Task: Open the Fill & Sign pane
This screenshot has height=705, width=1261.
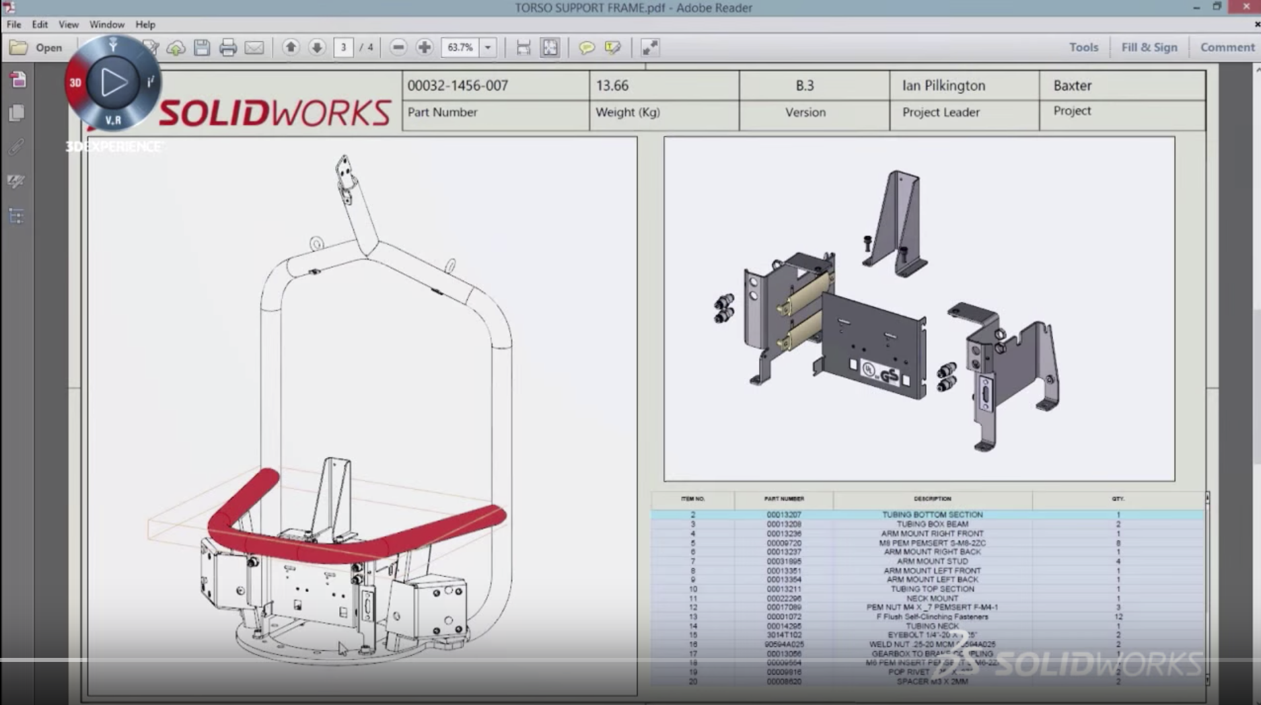Action: pyautogui.click(x=1149, y=47)
